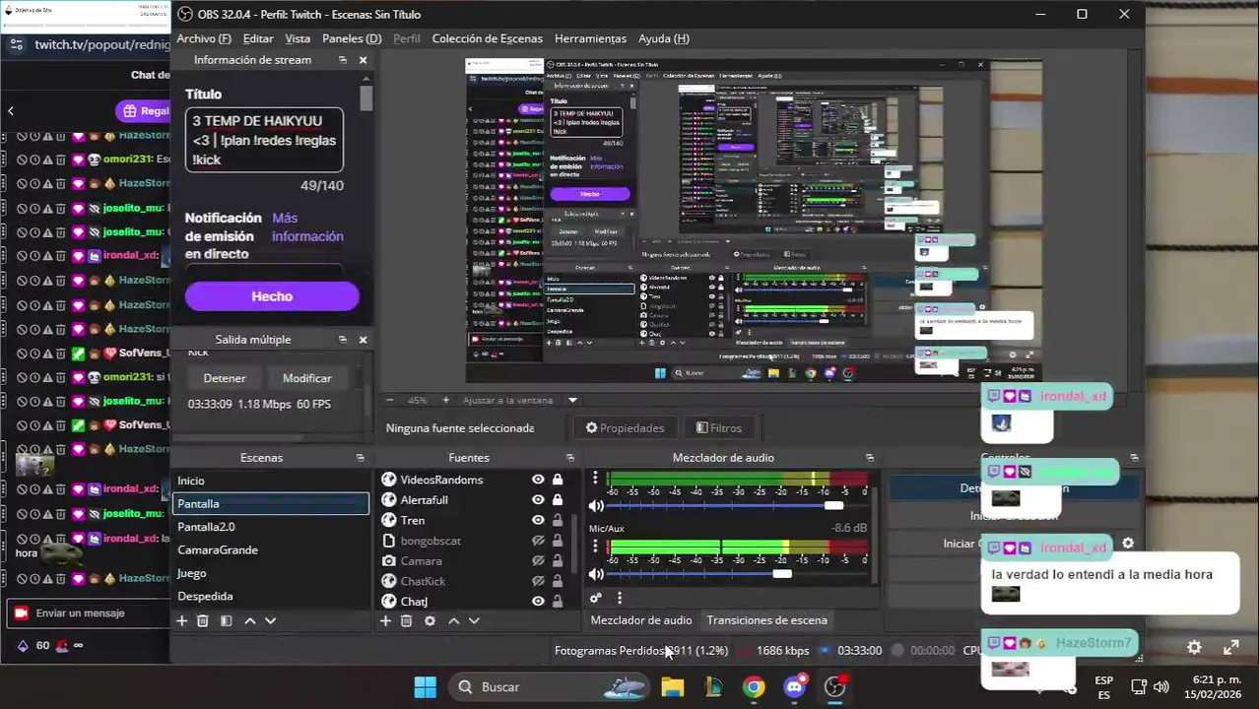
Task: Open source properties gear in Fuentes toolbar
Action: click(x=430, y=621)
